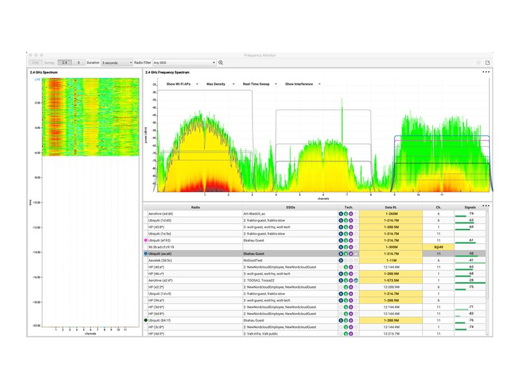The width and height of the screenshot is (519, 389).
Task: Switch to the 5 GHz band
Action: point(78,63)
